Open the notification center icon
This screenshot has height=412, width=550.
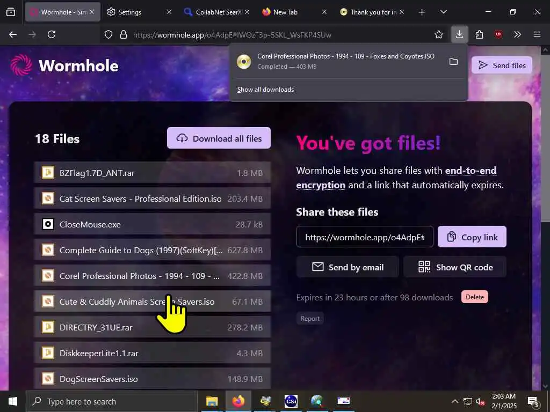coord(533,402)
